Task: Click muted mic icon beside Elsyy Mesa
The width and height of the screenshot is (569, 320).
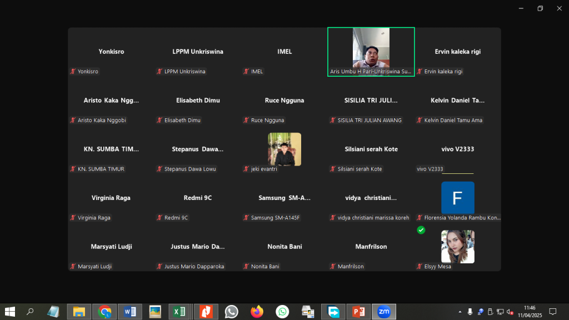Action: point(420,266)
